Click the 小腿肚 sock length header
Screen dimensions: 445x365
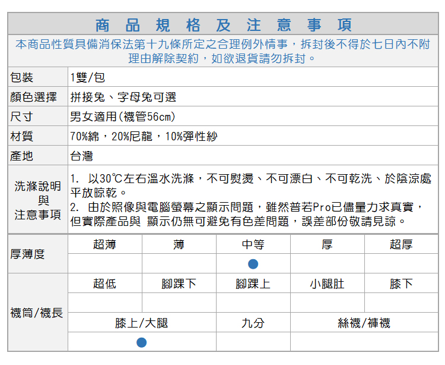pyautogui.click(x=327, y=284)
